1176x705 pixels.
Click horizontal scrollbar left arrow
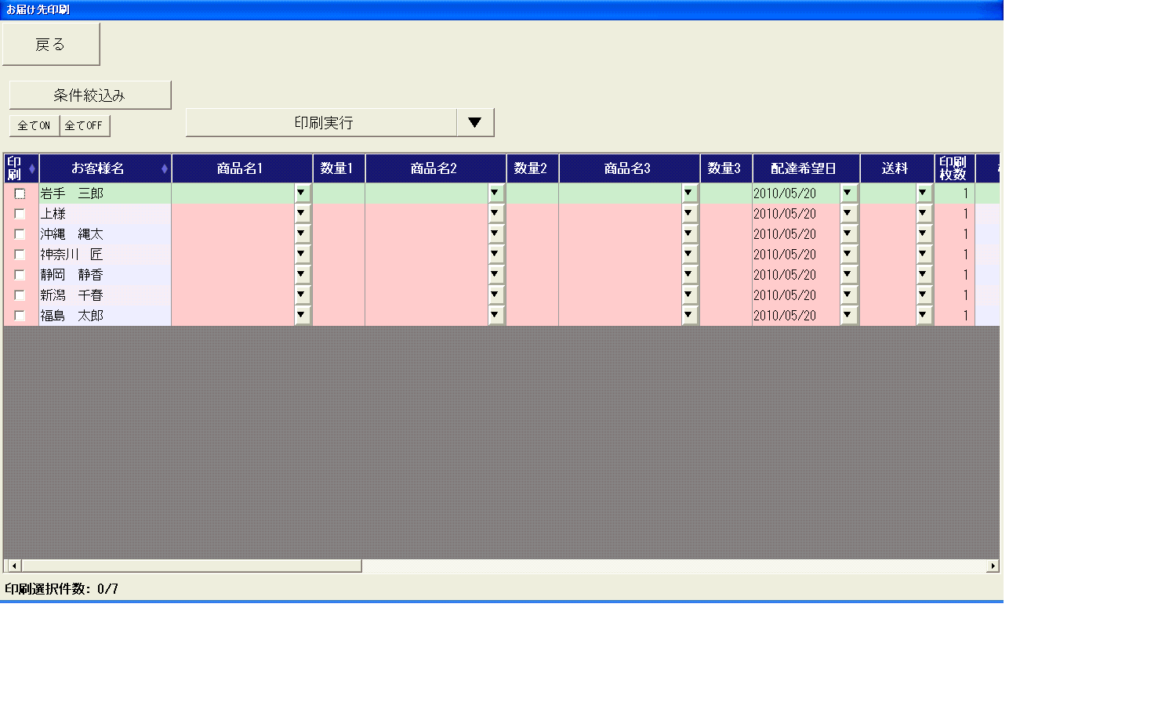click(x=13, y=566)
